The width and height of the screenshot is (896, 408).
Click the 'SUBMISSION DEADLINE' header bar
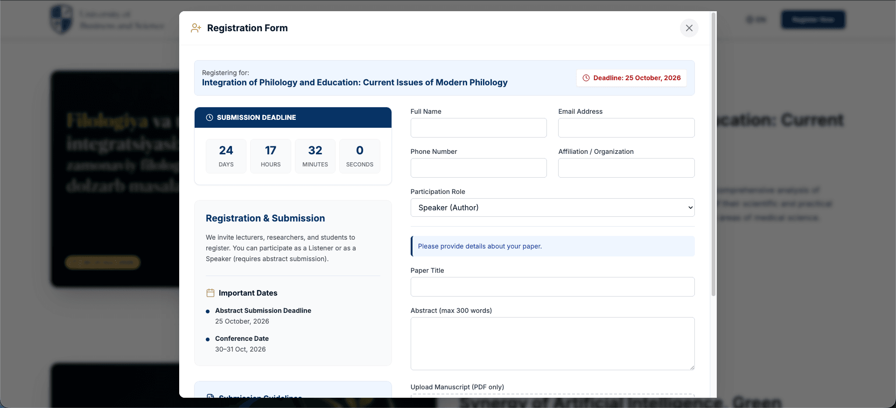293,118
